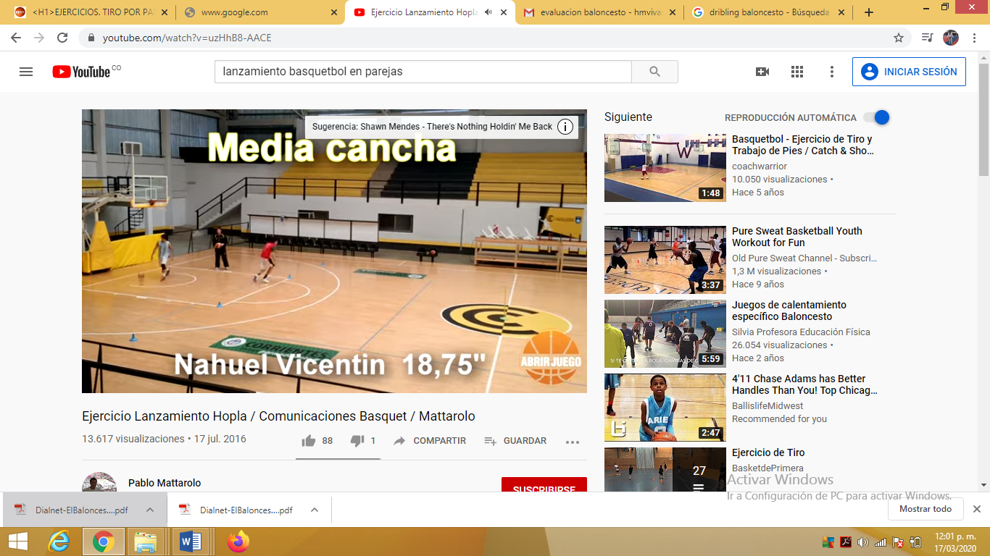The width and height of the screenshot is (990, 556).
Task: Open Chrome's three-dot menu
Action: tap(973, 38)
